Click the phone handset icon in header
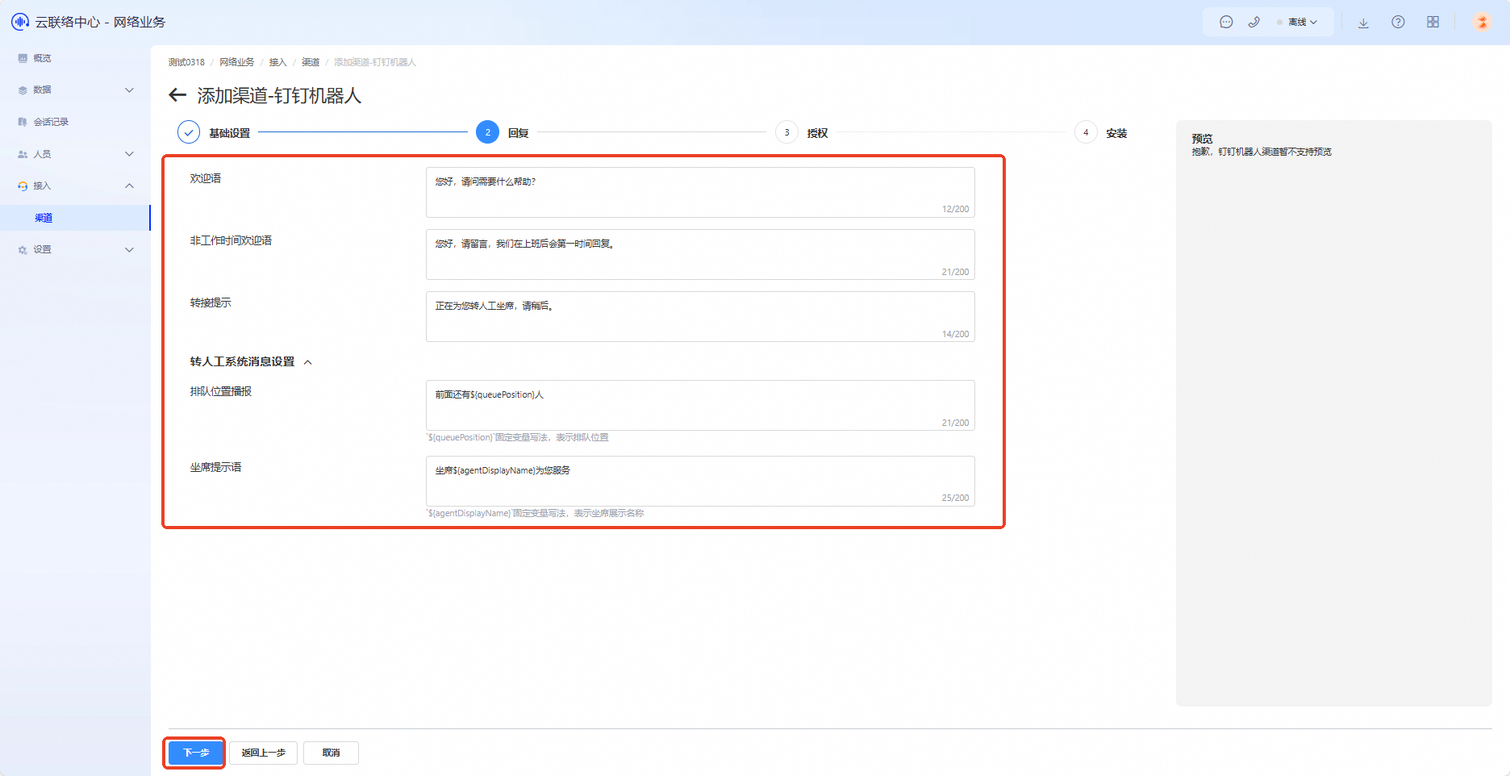The height and width of the screenshot is (776, 1510). pyautogui.click(x=1253, y=22)
